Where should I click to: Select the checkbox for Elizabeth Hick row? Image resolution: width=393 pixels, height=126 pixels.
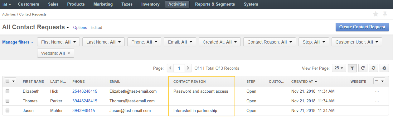(x=7, y=91)
